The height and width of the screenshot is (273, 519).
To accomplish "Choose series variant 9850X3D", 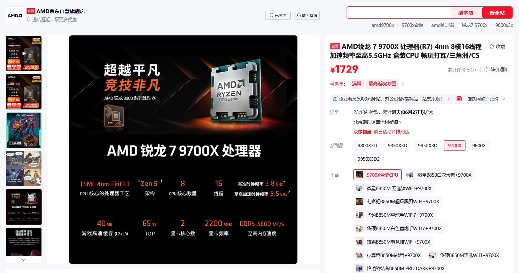I will coord(397,146).
